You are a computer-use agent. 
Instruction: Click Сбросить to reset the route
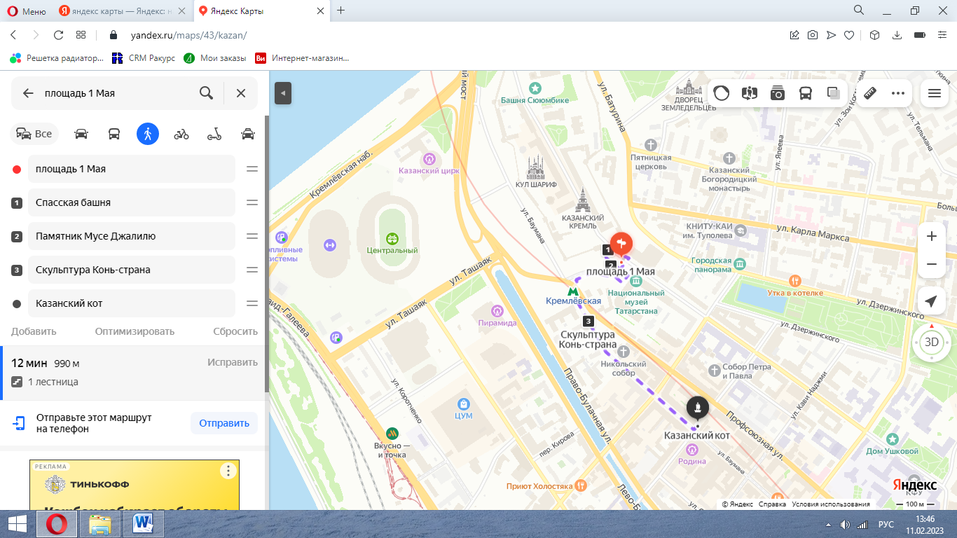pos(235,331)
